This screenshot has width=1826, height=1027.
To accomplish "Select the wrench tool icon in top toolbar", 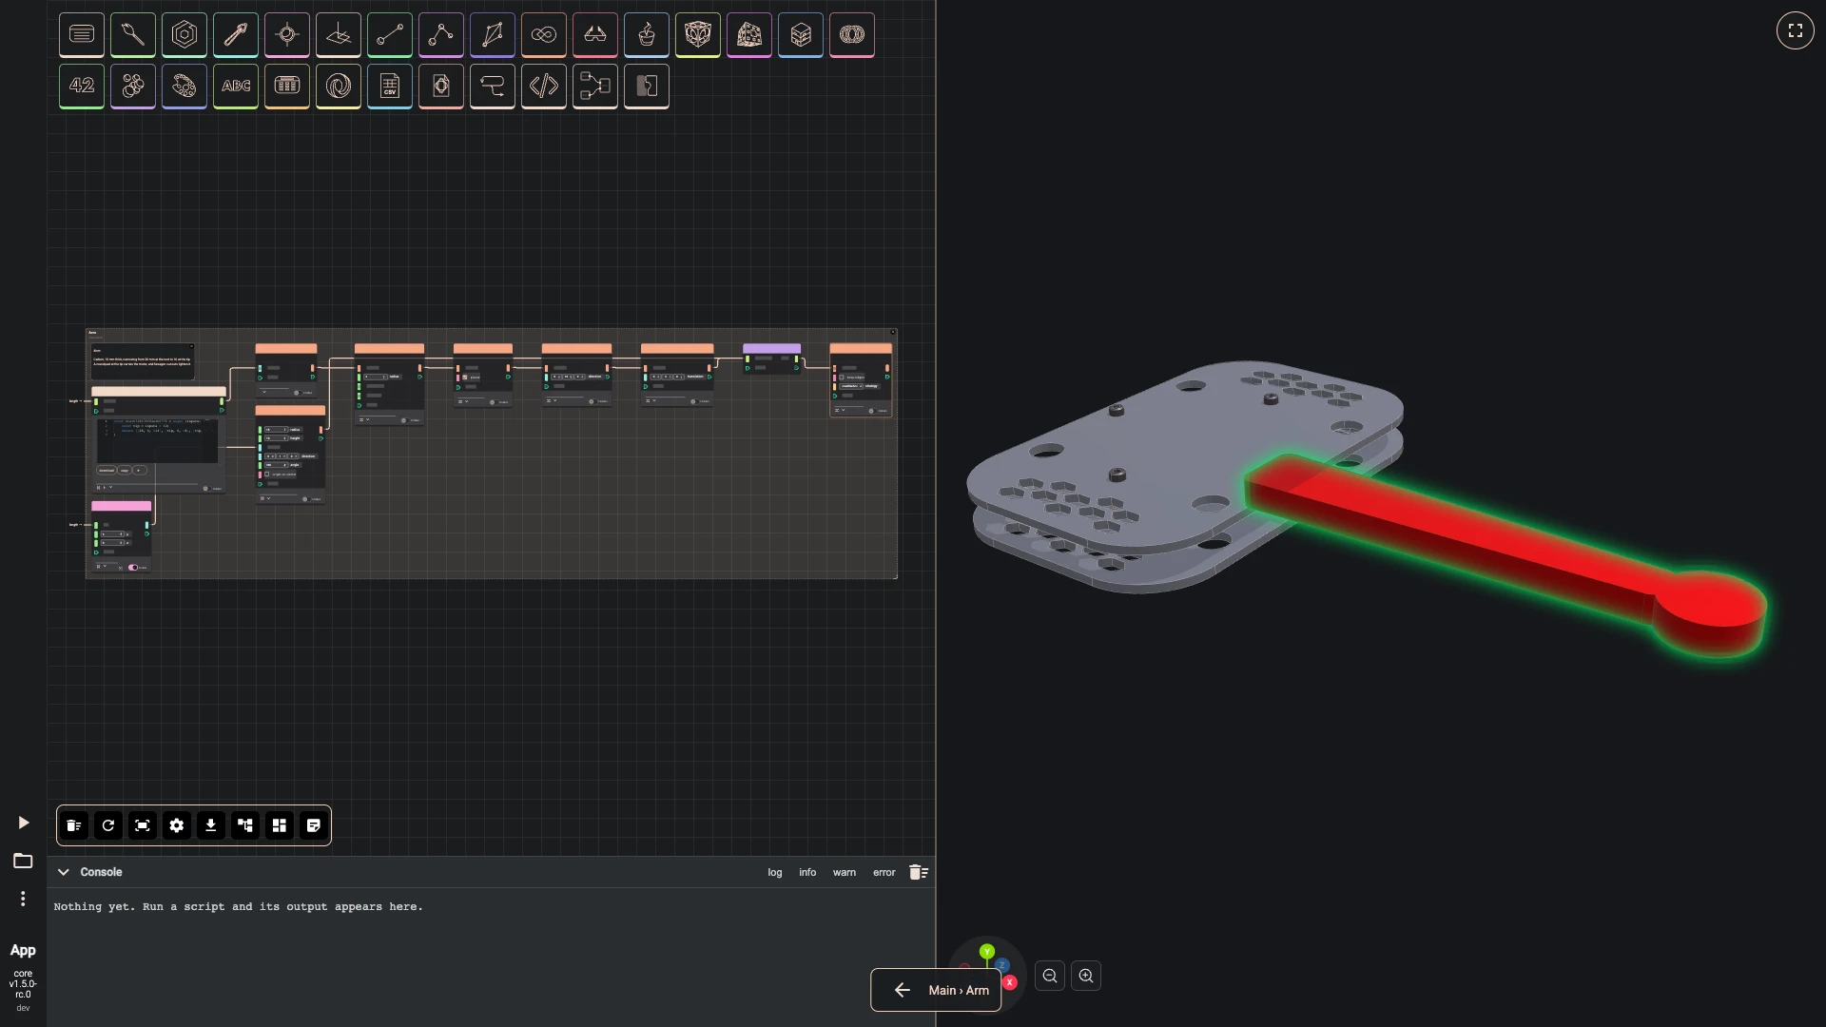I will [x=133, y=35].
